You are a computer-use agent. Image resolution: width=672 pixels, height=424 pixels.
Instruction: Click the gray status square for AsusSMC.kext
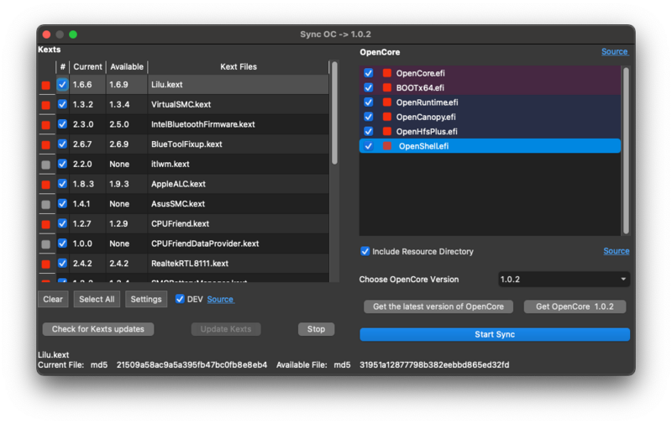46,205
